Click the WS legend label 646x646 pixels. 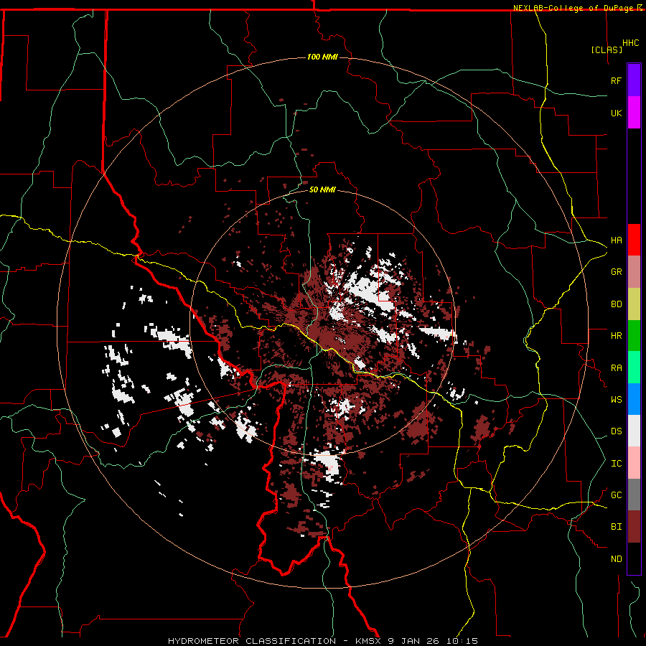pos(617,400)
